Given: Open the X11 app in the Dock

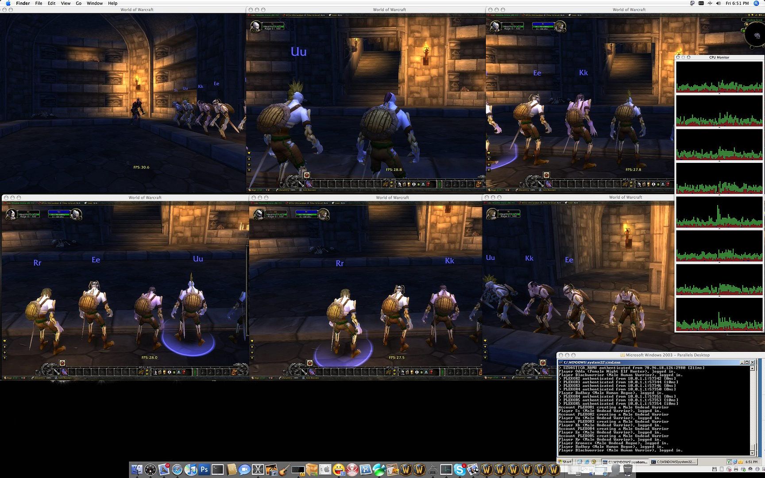Looking at the screenshot, I should coord(258,469).
